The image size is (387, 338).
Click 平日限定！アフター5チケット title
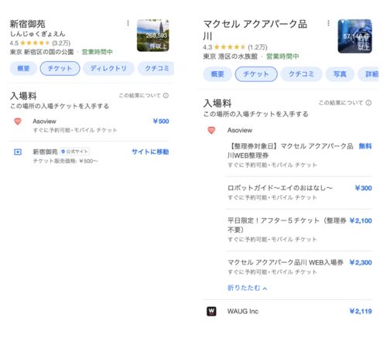[286, 225]
